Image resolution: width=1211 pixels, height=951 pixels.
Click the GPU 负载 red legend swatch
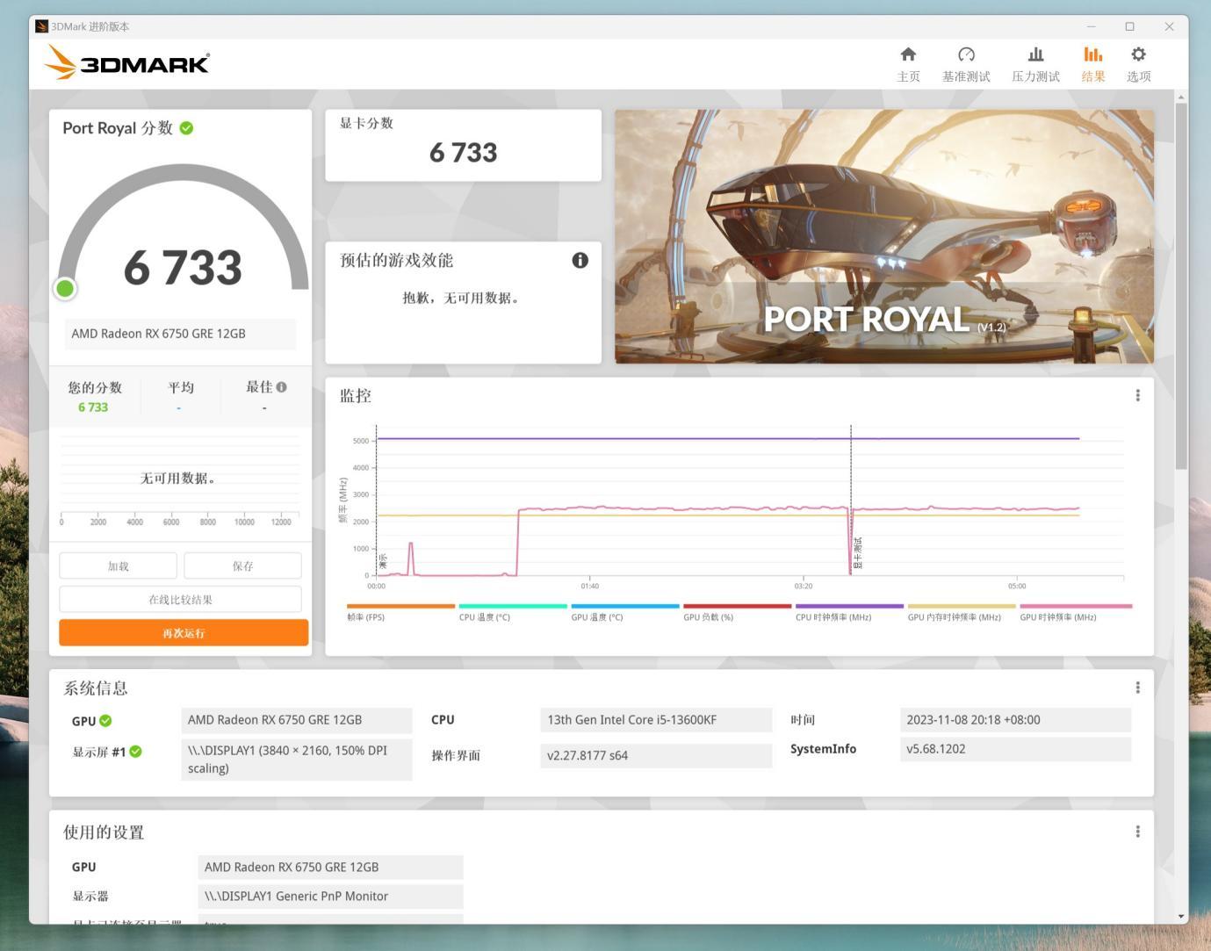738,606
